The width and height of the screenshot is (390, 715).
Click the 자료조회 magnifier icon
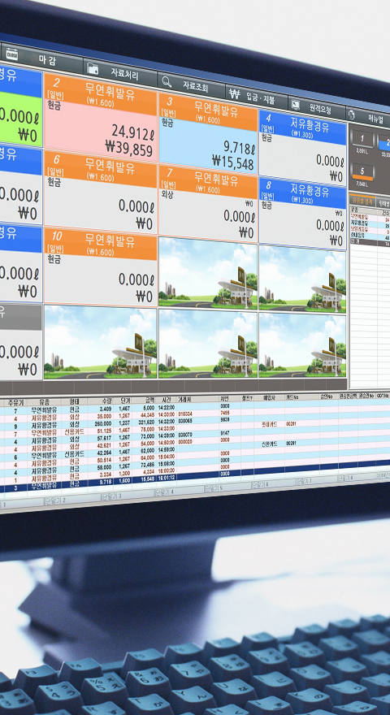(167, 81)
